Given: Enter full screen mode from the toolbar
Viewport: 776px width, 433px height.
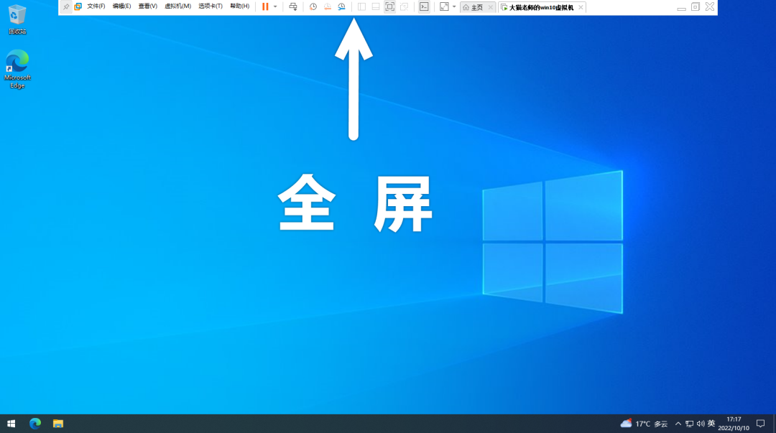Looking at the screenshot, I should [x=389, y=6].
